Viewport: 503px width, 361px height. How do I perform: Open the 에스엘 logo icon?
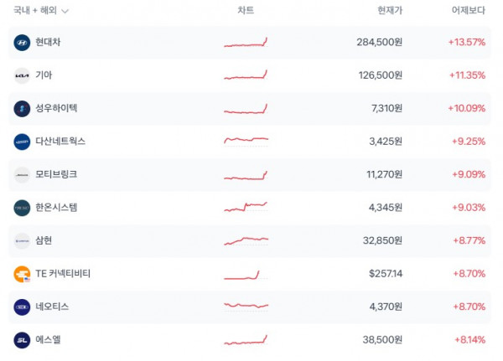point(22,340)
